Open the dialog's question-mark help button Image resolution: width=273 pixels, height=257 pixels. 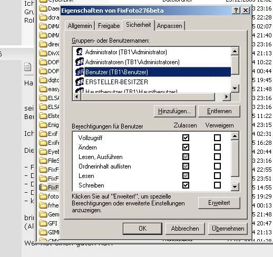(x=236, y=11)
